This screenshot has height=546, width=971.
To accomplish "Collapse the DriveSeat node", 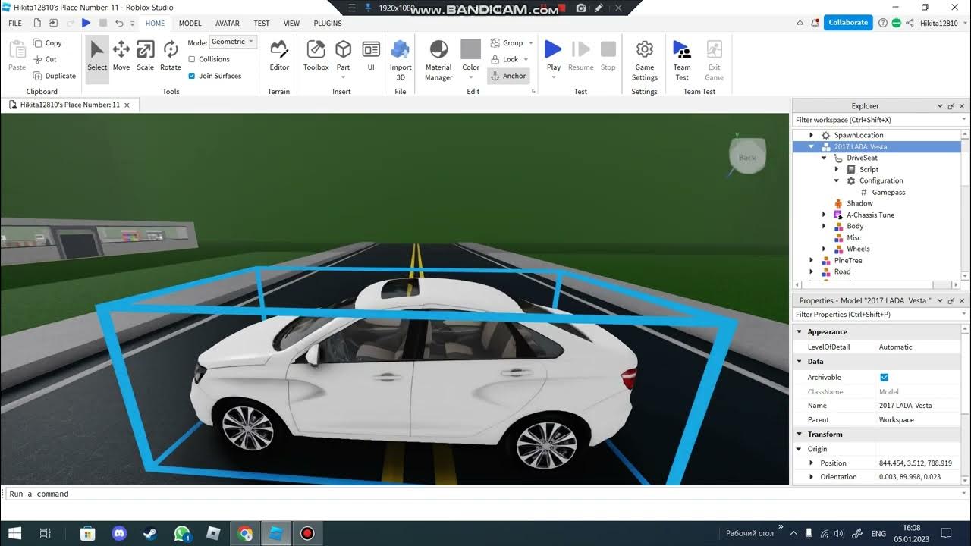I will click(824, 158).
